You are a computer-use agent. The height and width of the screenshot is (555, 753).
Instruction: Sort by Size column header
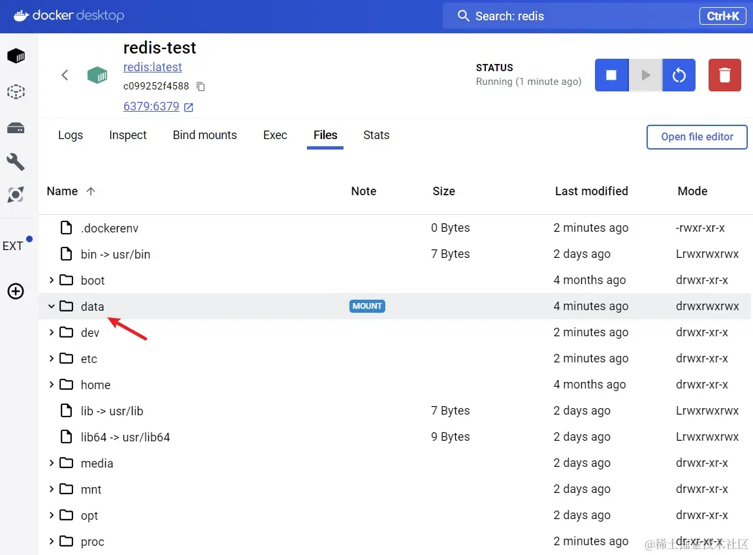point(443,191)
